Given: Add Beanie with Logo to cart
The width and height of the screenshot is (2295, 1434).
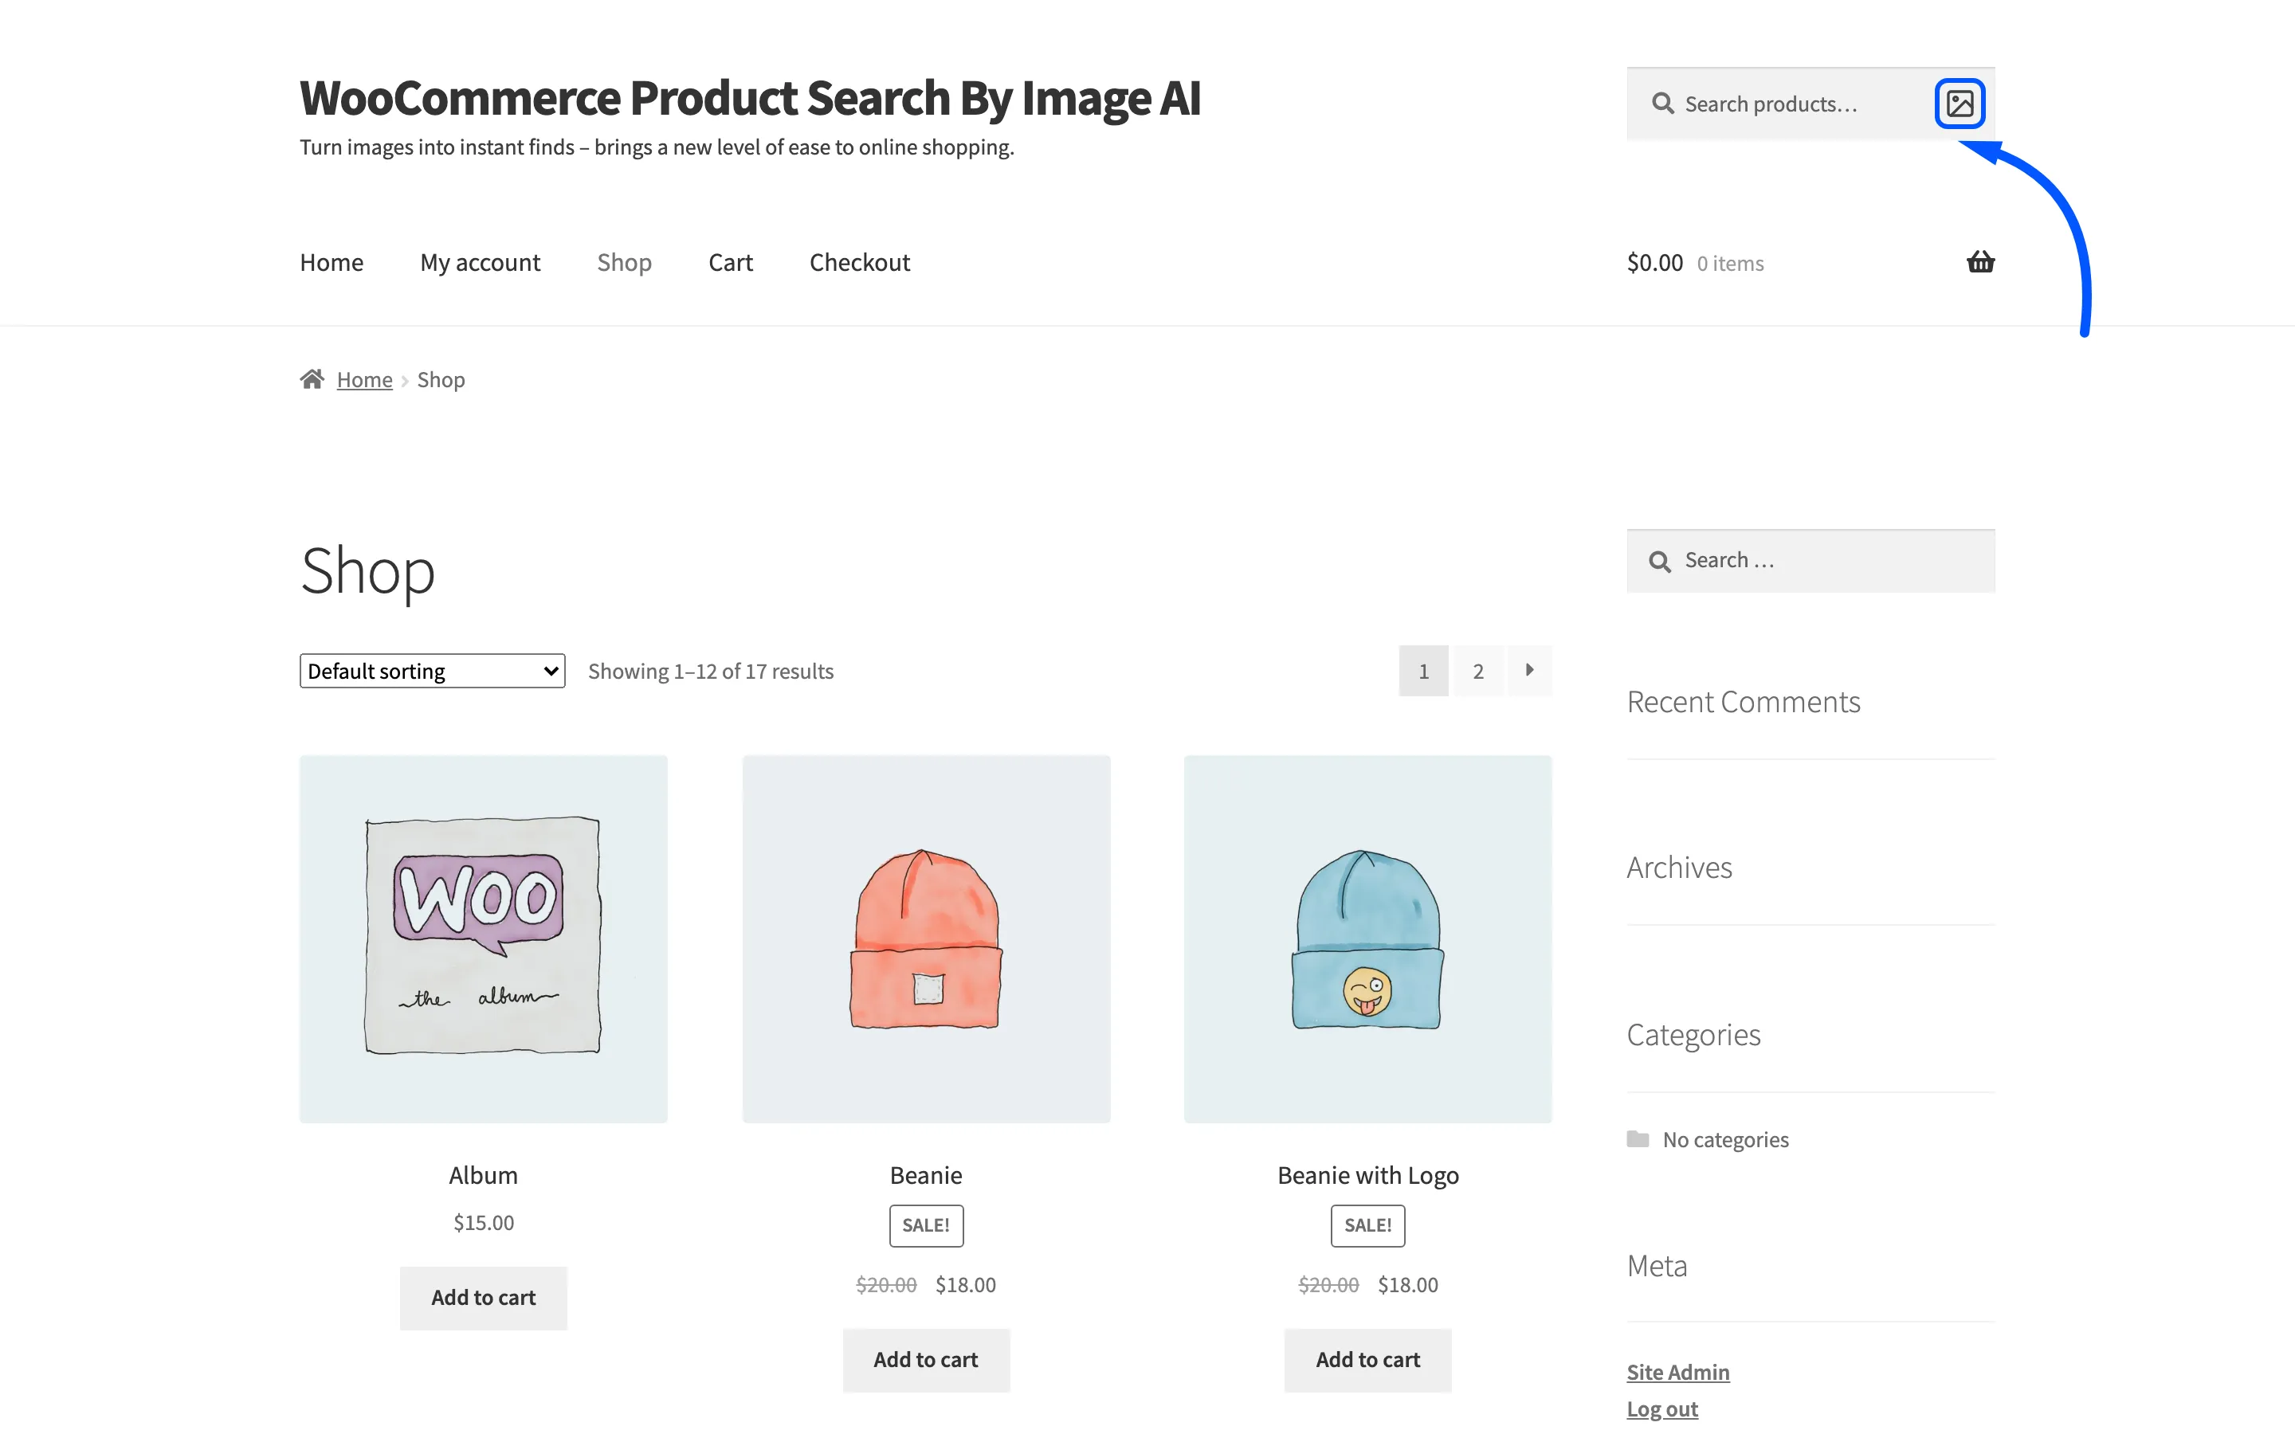Looking at the screenshot, I should pos(1367,1359).
